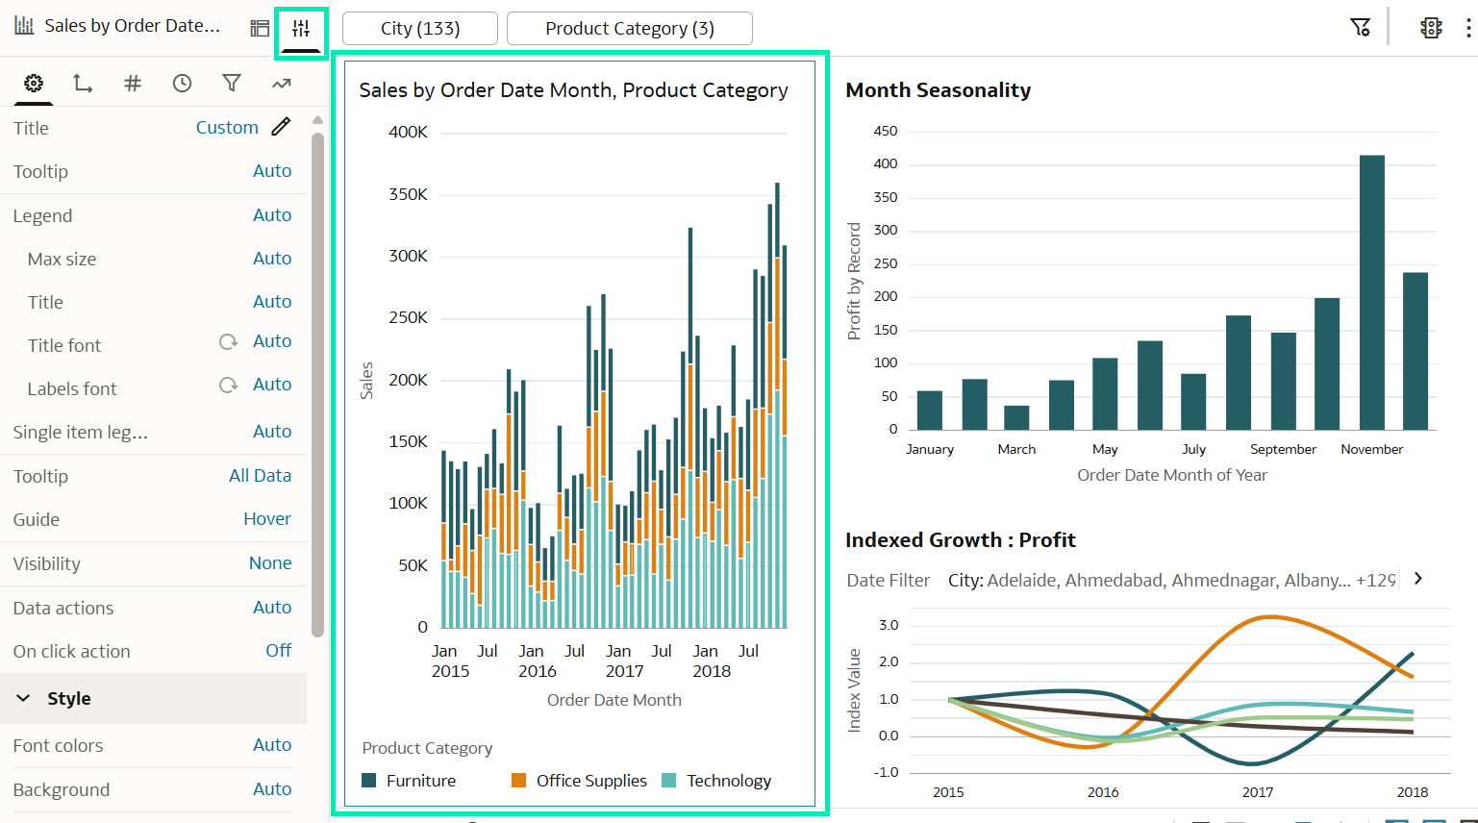Change the Title setting from Custom
1478x823 pixels.
[x=227, y=128]
